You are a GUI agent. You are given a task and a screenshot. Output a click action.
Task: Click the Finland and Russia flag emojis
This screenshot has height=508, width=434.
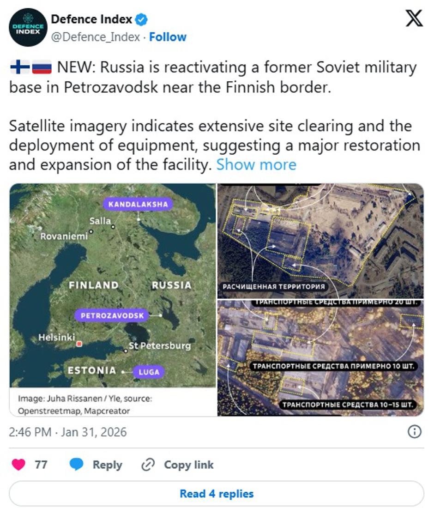30,68
